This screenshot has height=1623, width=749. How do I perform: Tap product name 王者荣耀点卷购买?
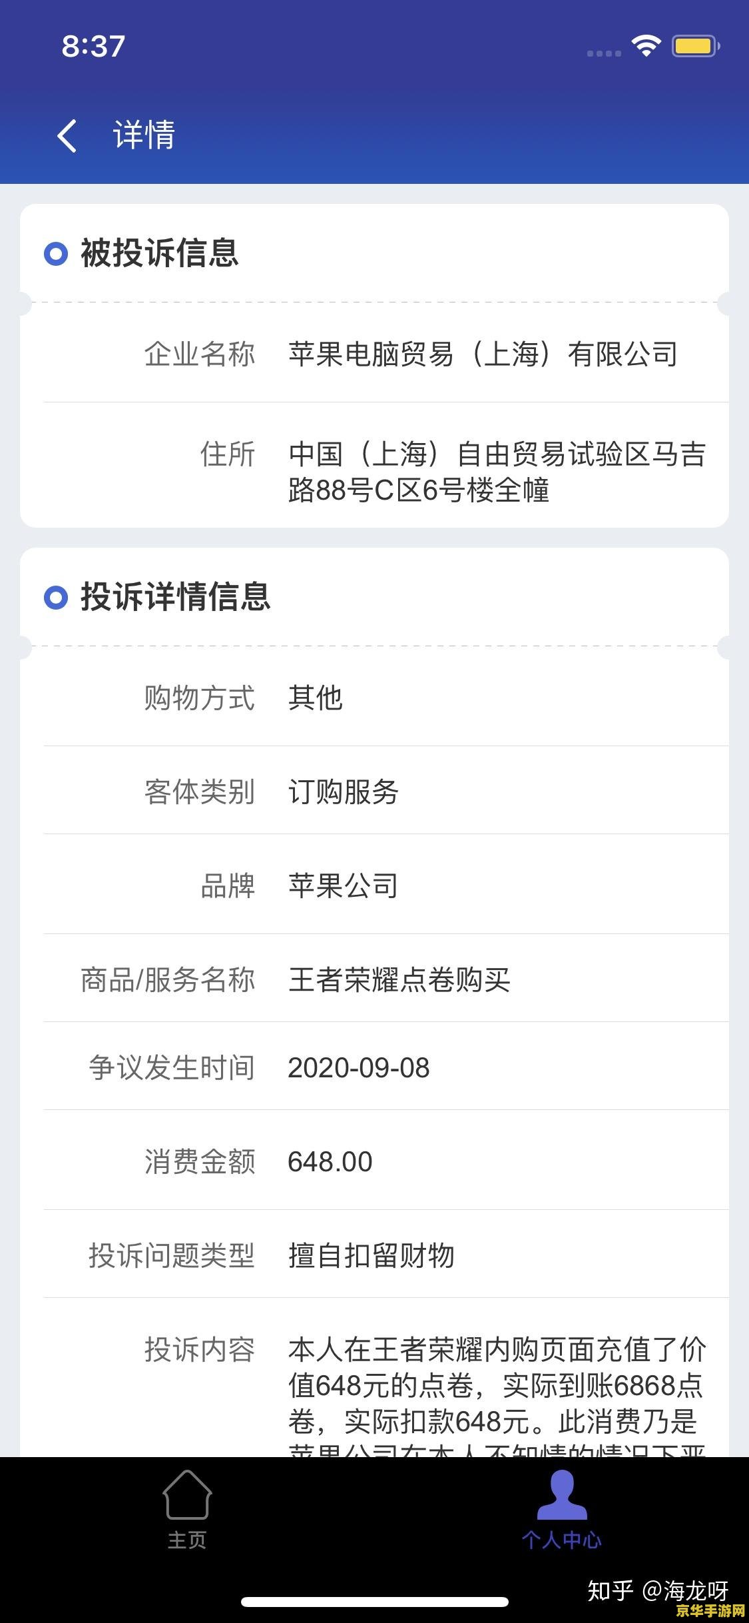[399, 979]
